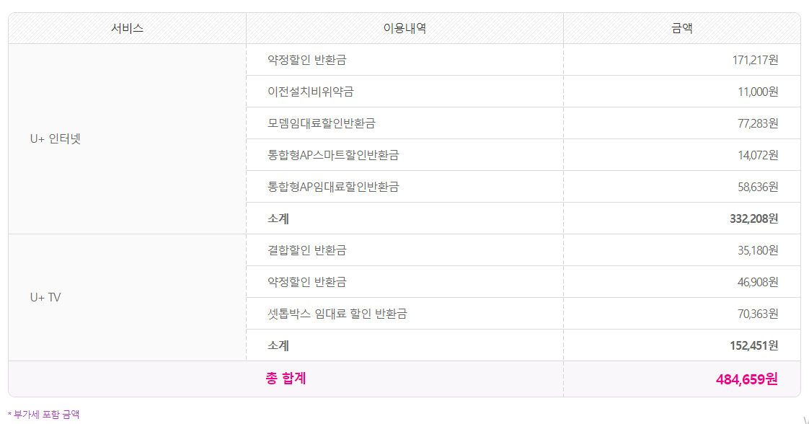Click the 총 합계 label
The width and height of the screenshot is (809, 424).
(x=286, y=378)
